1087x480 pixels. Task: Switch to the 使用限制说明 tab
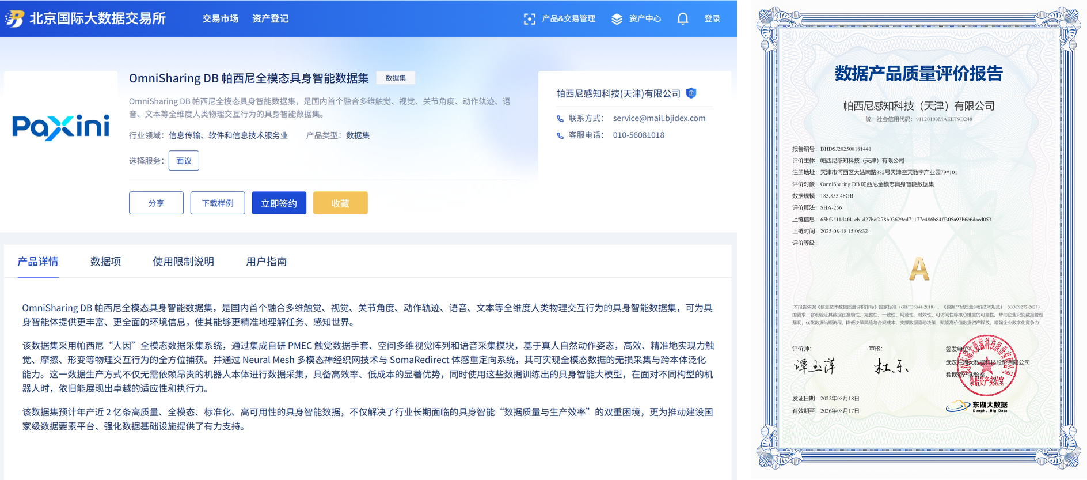pos(183,262)
